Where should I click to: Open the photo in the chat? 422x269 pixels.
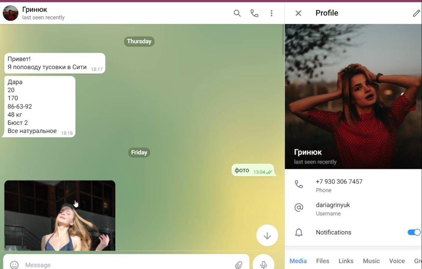(60, 215)
